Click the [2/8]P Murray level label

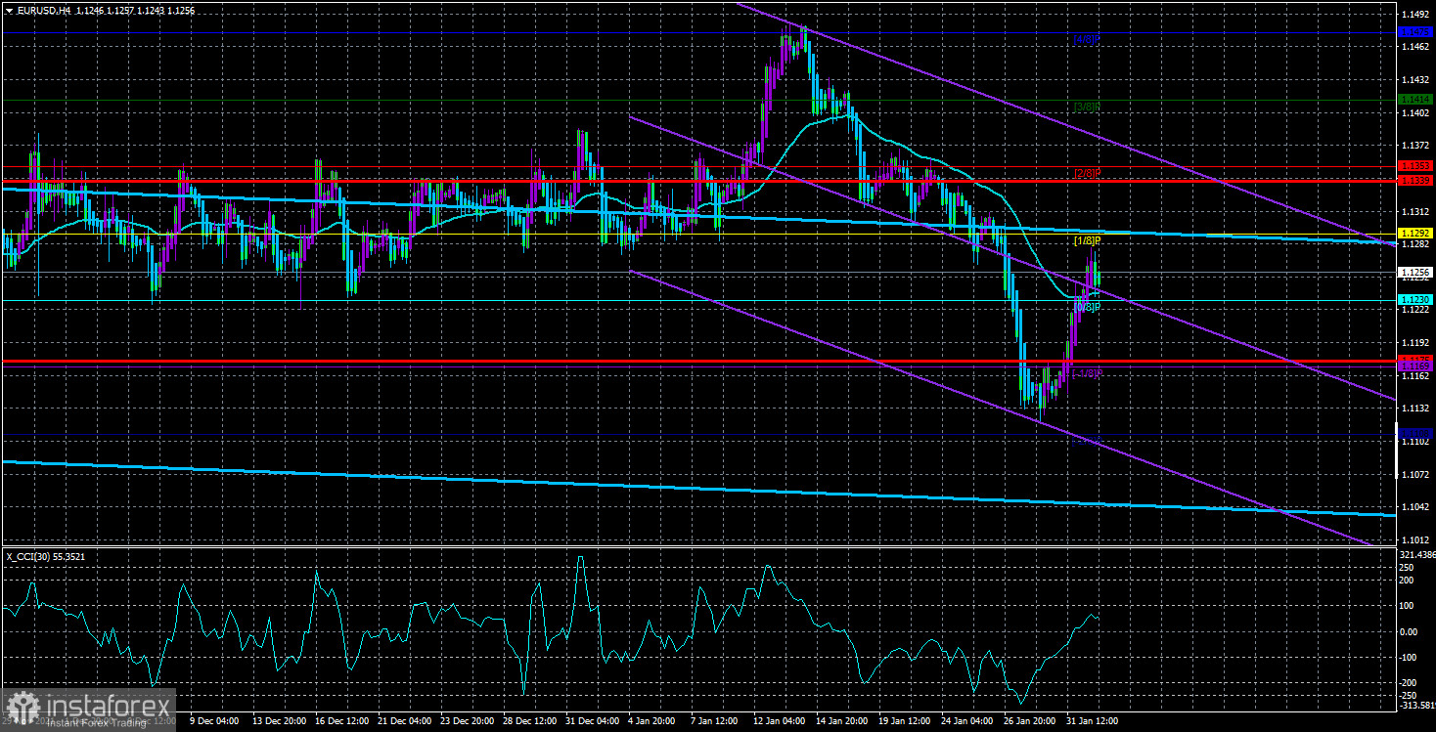1087,173
